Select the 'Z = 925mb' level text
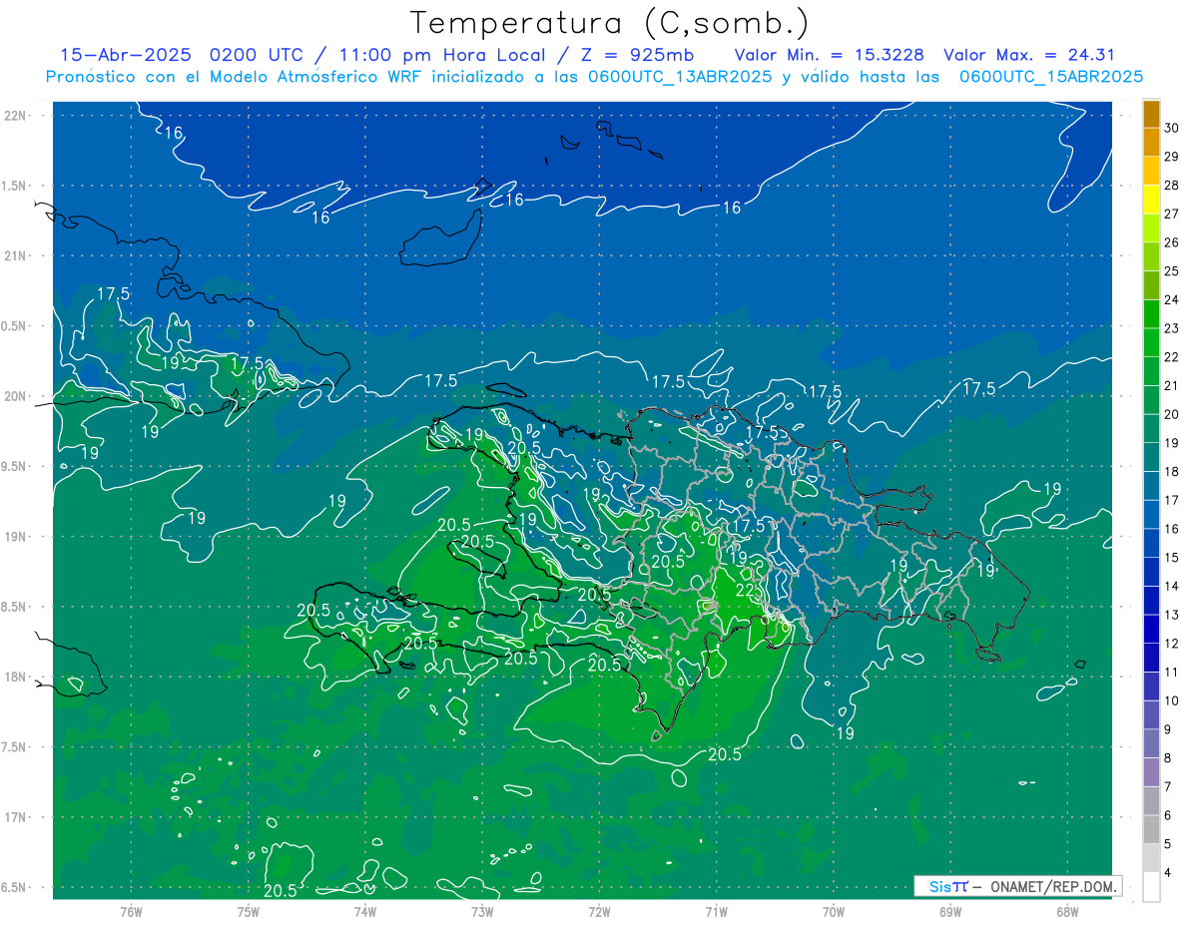 pos(635,56)
